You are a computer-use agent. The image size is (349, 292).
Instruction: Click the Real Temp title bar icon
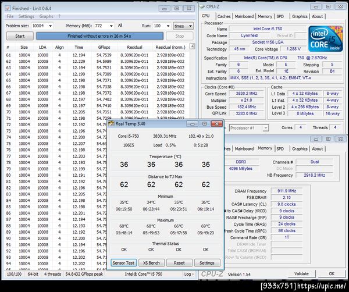pos(111,124)
